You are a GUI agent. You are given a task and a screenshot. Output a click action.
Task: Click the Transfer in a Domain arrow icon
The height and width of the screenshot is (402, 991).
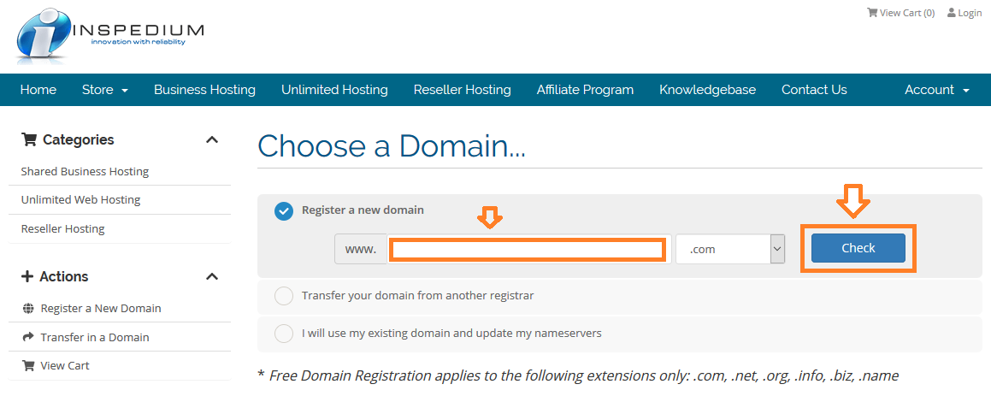pyautogui.click(x=28, y=338)
